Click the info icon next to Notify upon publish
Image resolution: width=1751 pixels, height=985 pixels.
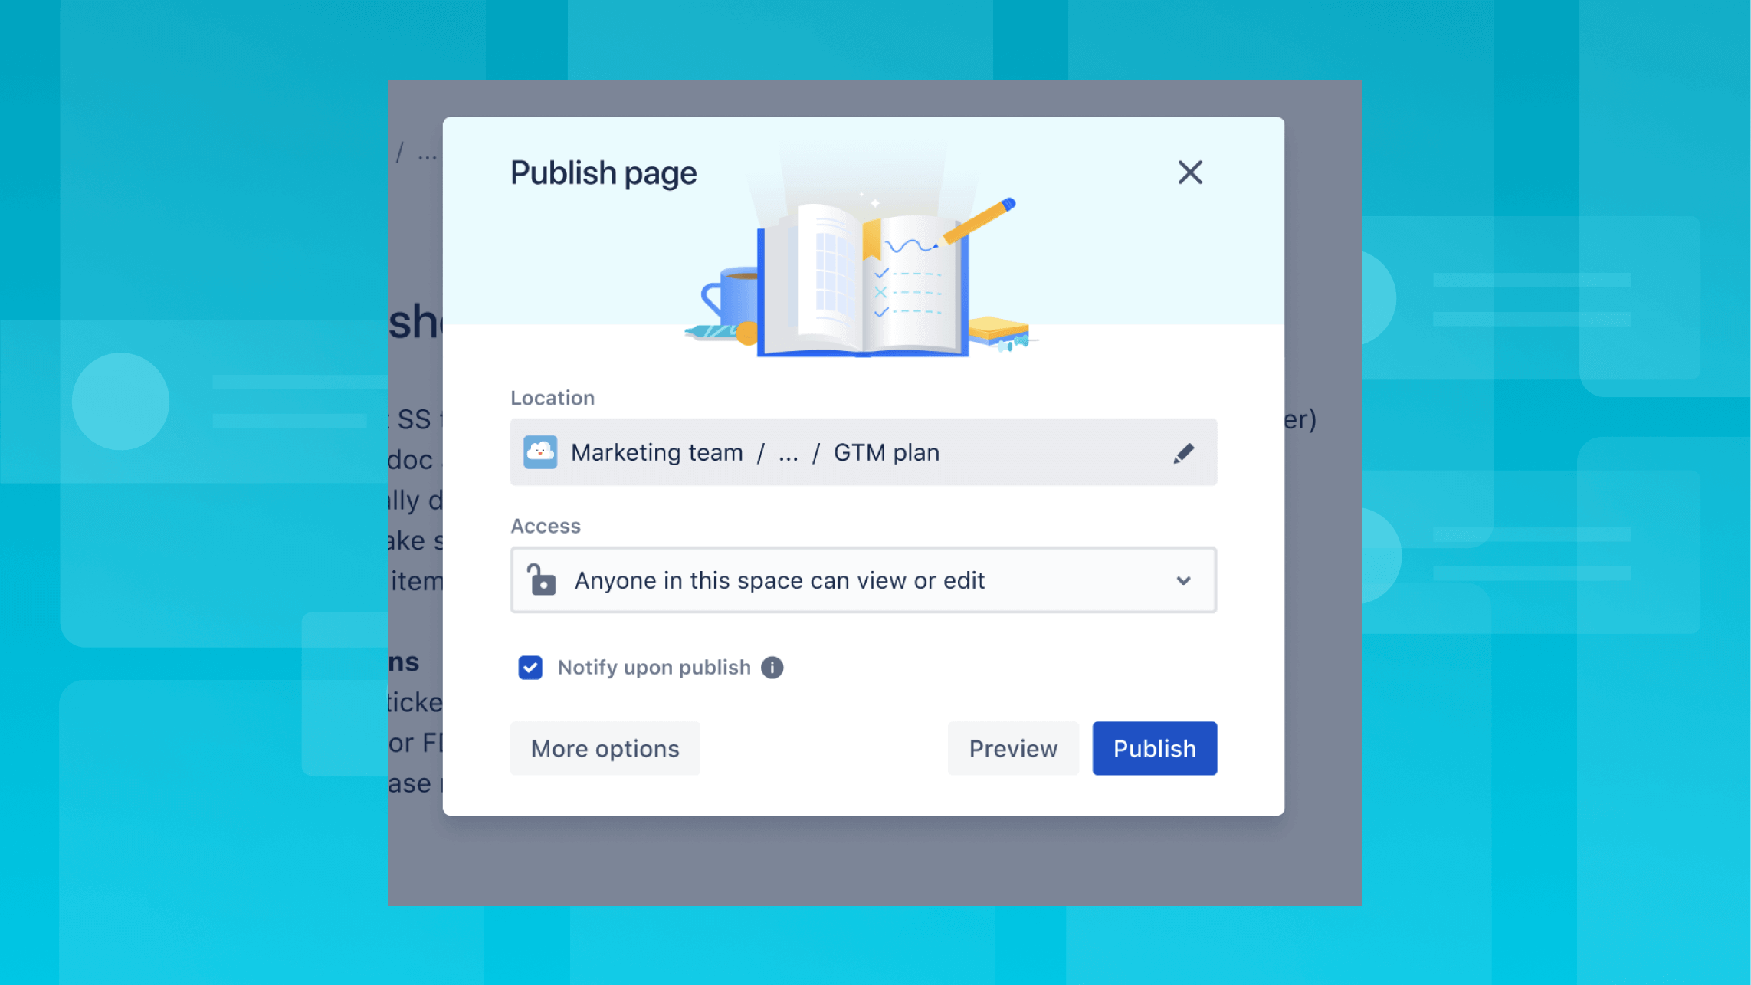pyautogui.click(x=773, y=668)
